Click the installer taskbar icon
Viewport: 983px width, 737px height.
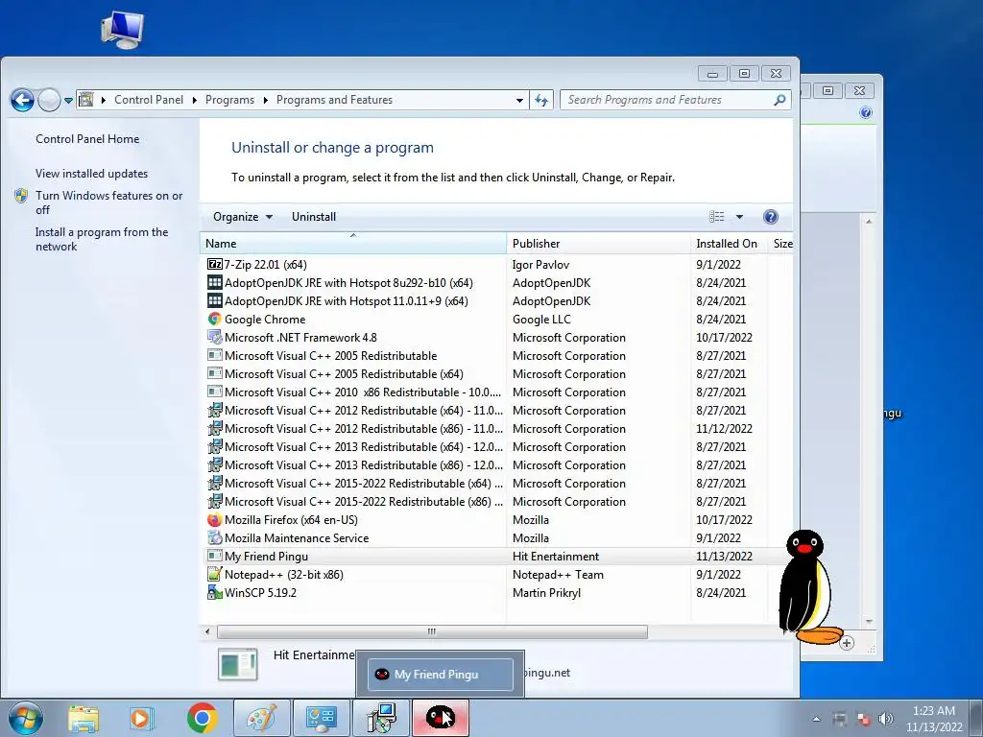(x=381, y=718)
